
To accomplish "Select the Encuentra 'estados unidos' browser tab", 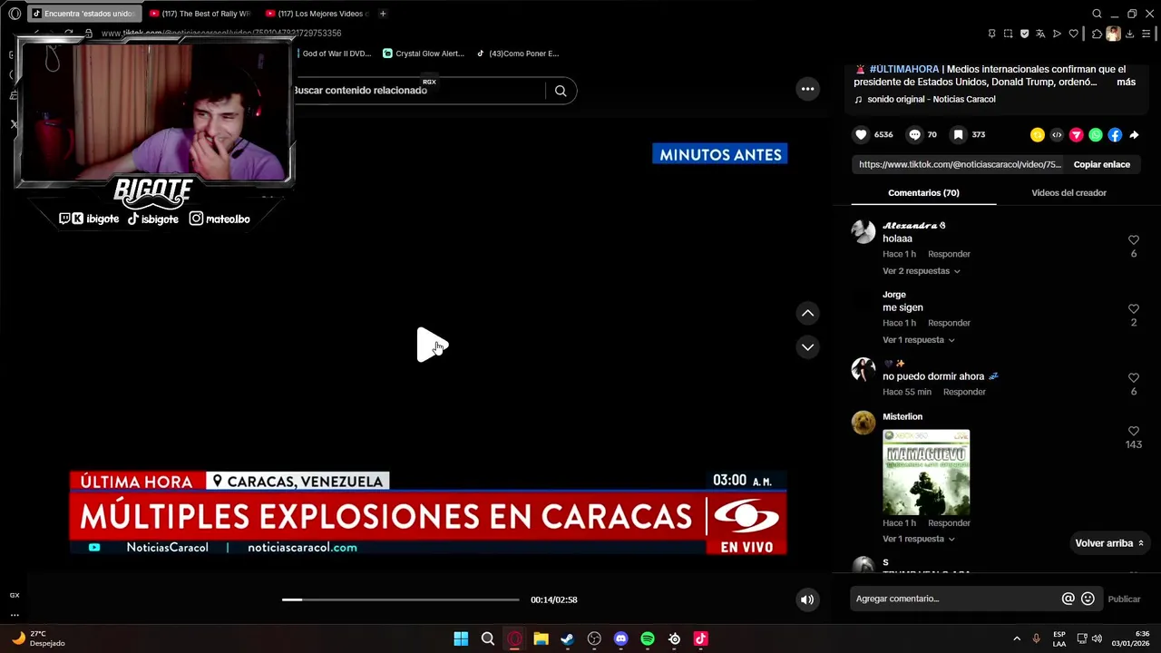I will click(83, 14).
